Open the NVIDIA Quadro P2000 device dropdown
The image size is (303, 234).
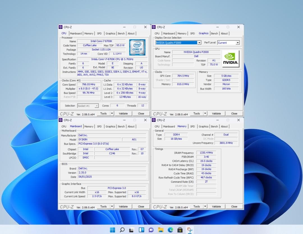(199, 42)
